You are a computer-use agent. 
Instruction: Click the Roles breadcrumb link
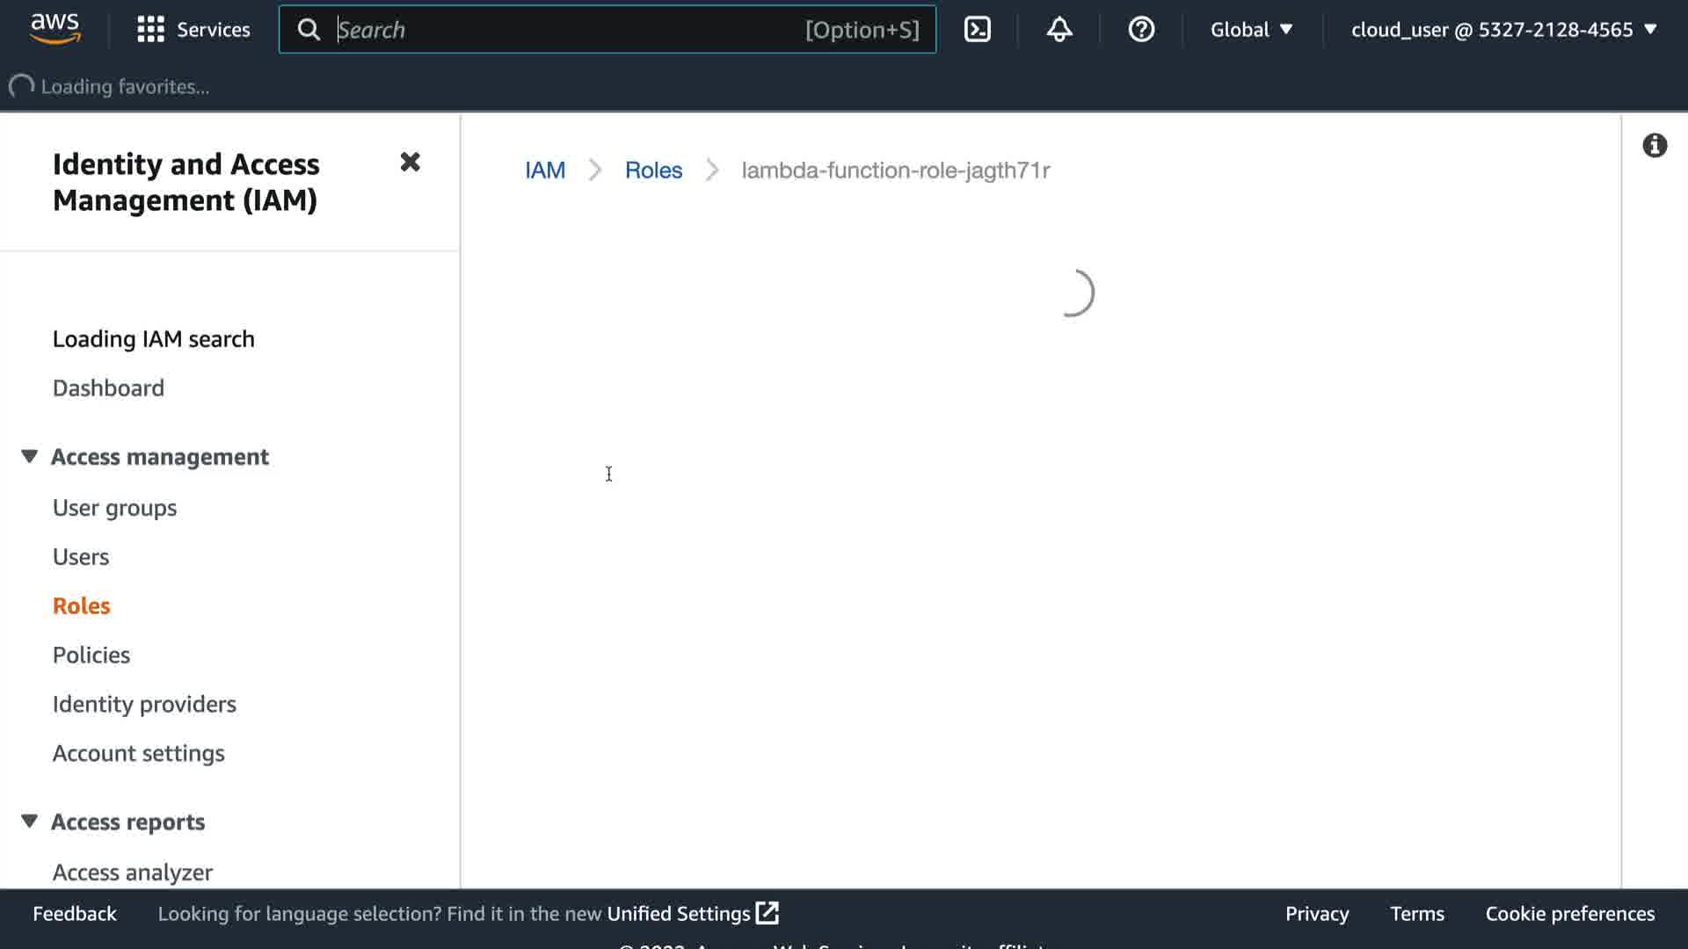[x=653, y=170]
